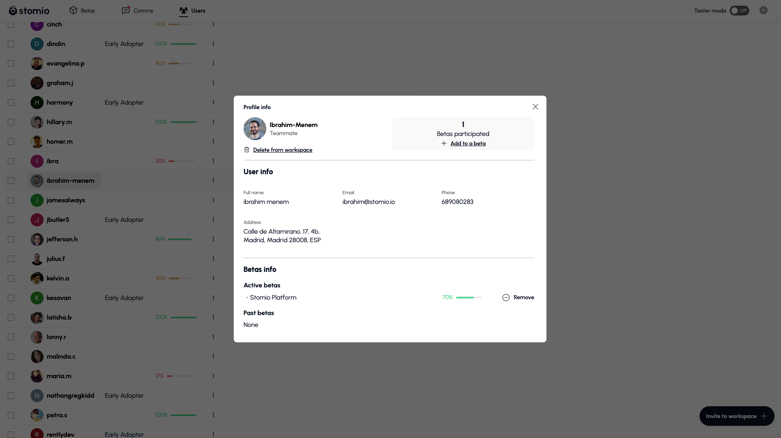781x438 pixels.
Task: Click the Add to a beta link
Action: click(x=468, y=143)
